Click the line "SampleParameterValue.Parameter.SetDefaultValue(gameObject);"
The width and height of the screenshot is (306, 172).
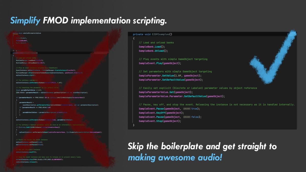[x=182, y=96]
